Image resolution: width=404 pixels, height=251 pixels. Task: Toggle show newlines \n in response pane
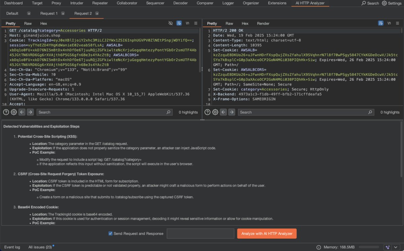tap(389, 23)
